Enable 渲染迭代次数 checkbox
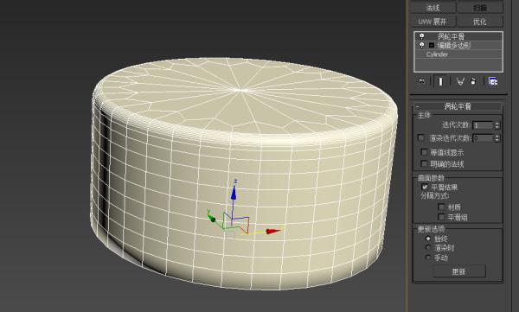The height and width of the screenshot is (312, 519). [421, 137]
